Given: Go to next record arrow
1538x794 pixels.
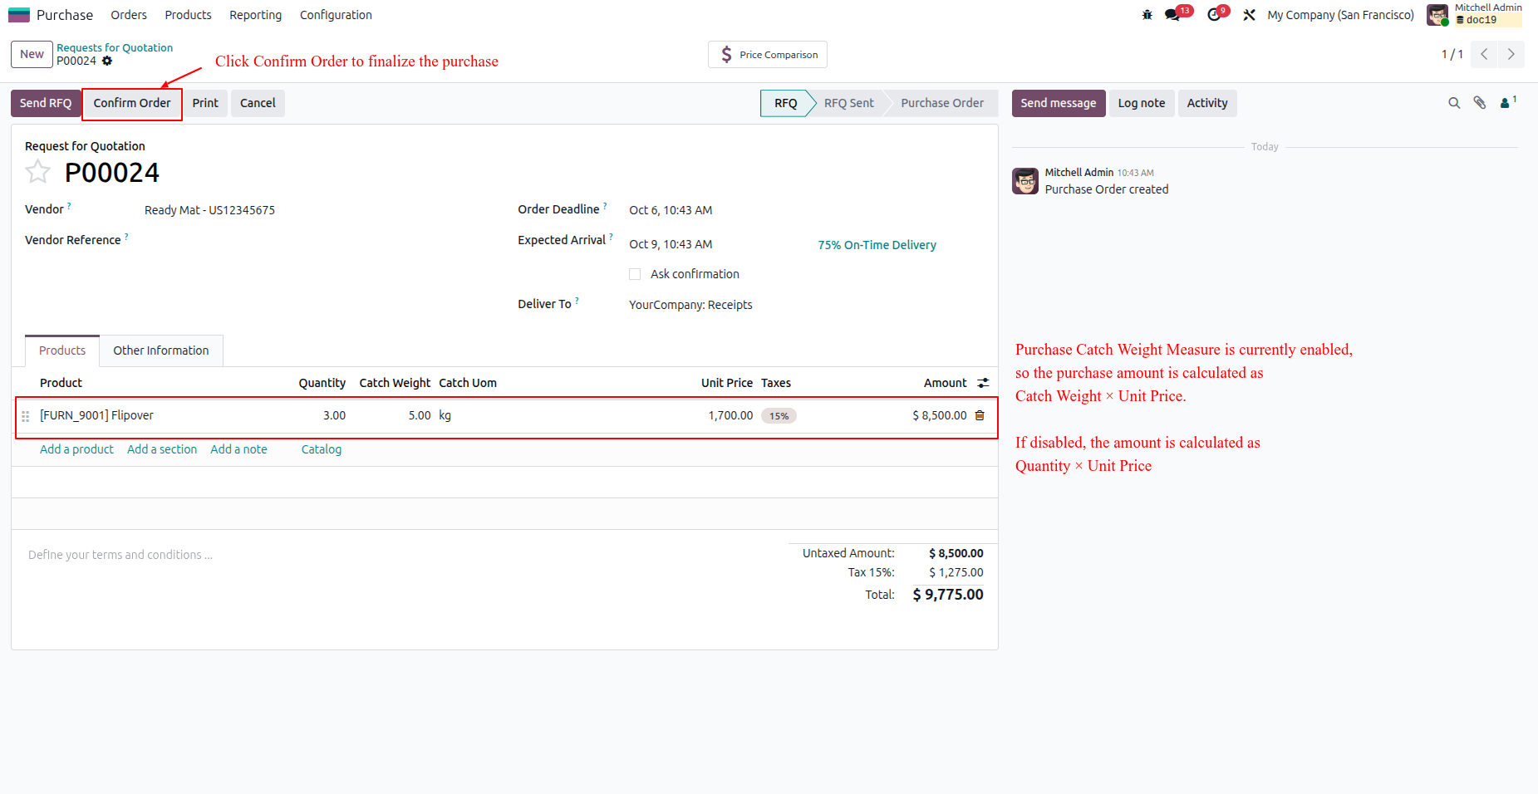Looking at the screenshot, I should pyautogui.click(x=1511, y=54).
